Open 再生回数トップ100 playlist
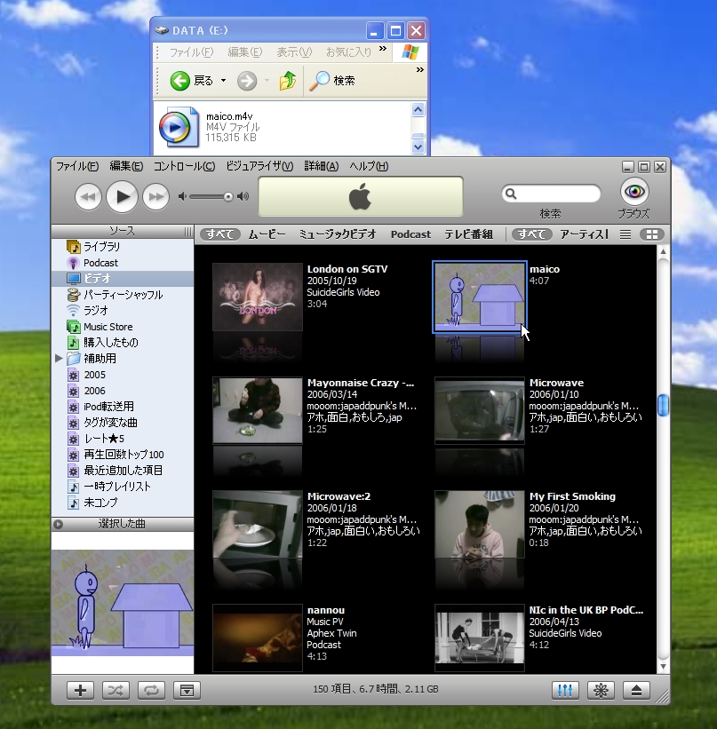 123,455
